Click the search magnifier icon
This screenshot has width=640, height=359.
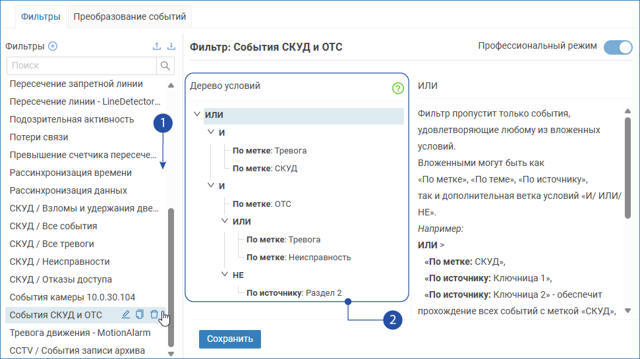point(165,65)
